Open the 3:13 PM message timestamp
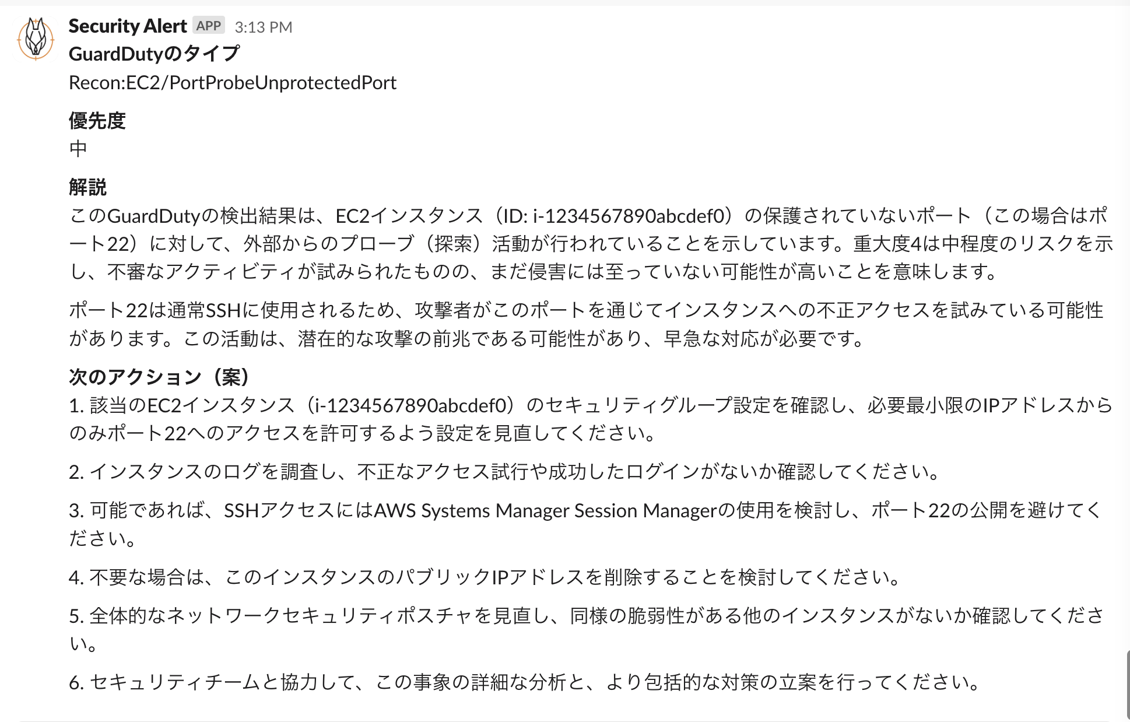 264,27
